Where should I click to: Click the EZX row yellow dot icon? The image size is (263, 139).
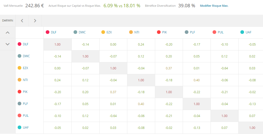pos(19,68)
